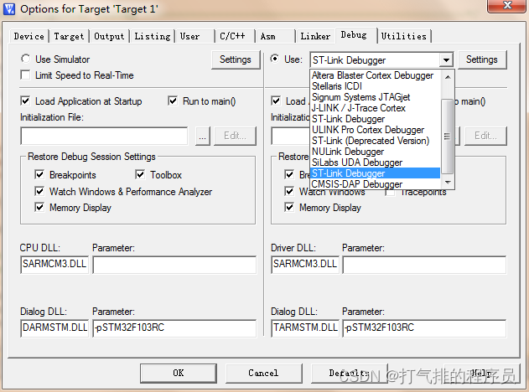Click the Help button
Image resolution: width=529 pixels, height=392 pixels.
pos(481,373)
